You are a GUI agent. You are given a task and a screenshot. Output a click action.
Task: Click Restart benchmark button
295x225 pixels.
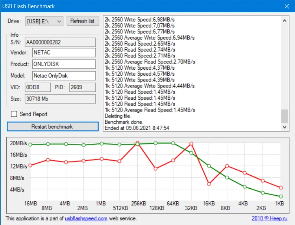[53, 126]
